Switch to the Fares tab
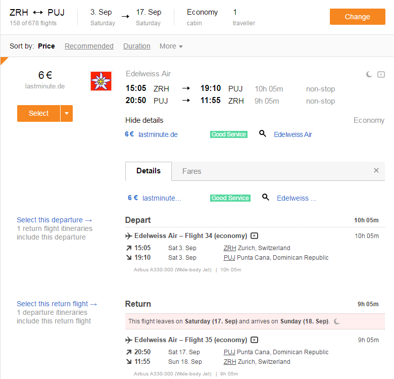 click(191, 171)
